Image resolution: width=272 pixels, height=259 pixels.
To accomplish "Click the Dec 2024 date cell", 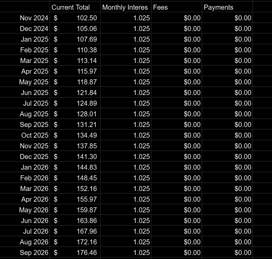I will (x=25, y=29).
